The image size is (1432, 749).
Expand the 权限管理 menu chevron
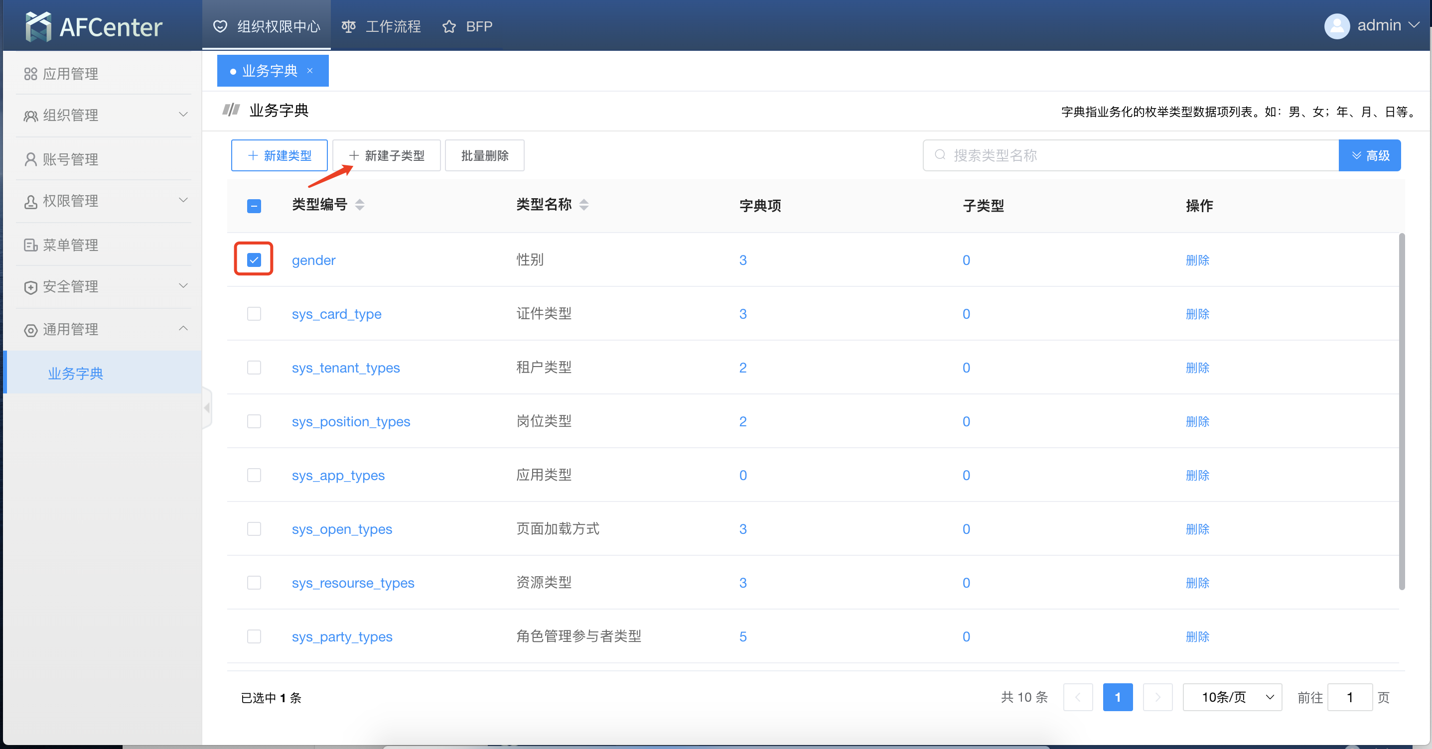tap(183, 200)
